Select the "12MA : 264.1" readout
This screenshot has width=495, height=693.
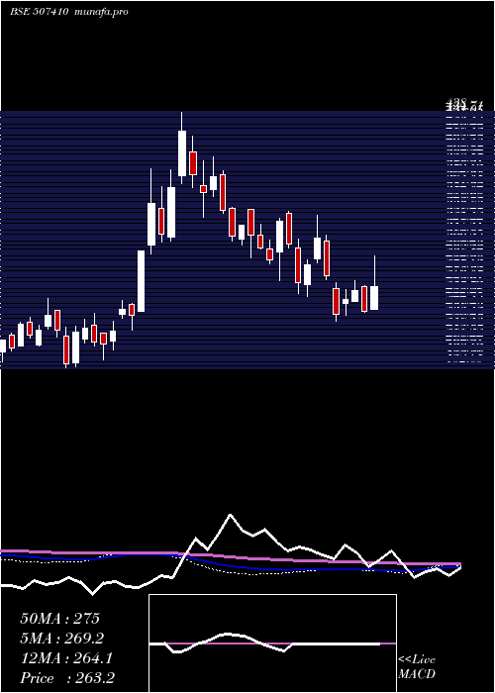click(x=66, y=658)
